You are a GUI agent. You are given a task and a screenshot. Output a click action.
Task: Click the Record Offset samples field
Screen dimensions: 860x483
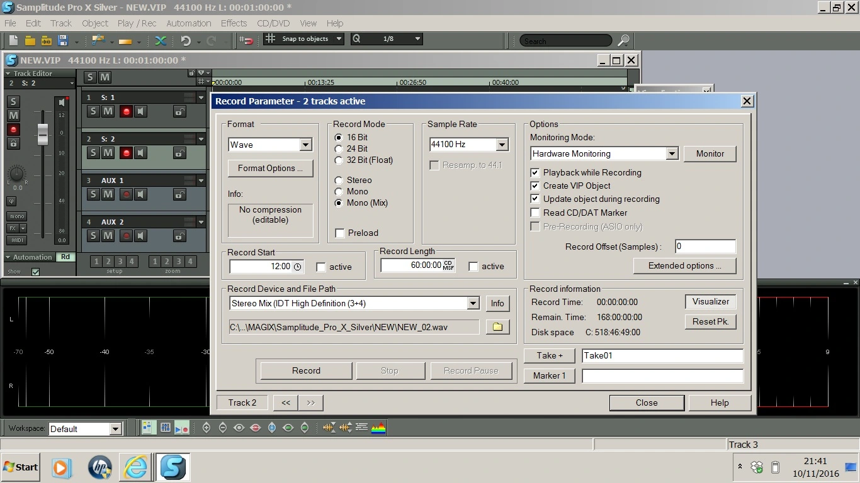[x=705, y=247]
